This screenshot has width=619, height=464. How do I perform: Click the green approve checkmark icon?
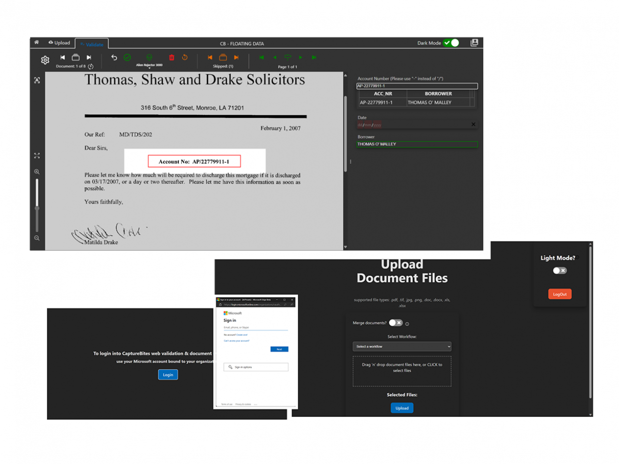click(127, 58)
